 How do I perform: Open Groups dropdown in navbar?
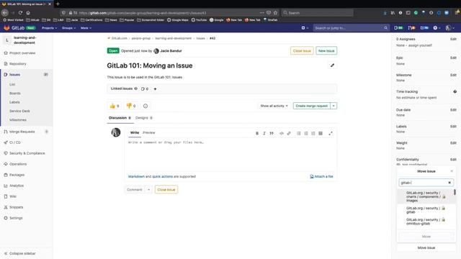coord(68,28)
